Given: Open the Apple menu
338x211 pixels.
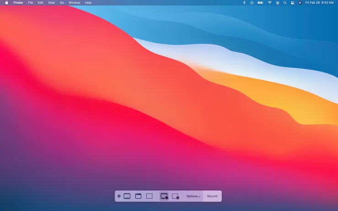Looking at the screenshot, I should click(x=6, y=3).
